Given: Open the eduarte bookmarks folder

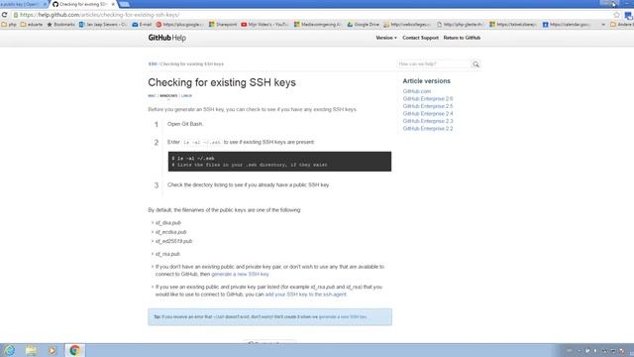Looking at the screenshot, I should pyautogui.click(x=32, y=24).
